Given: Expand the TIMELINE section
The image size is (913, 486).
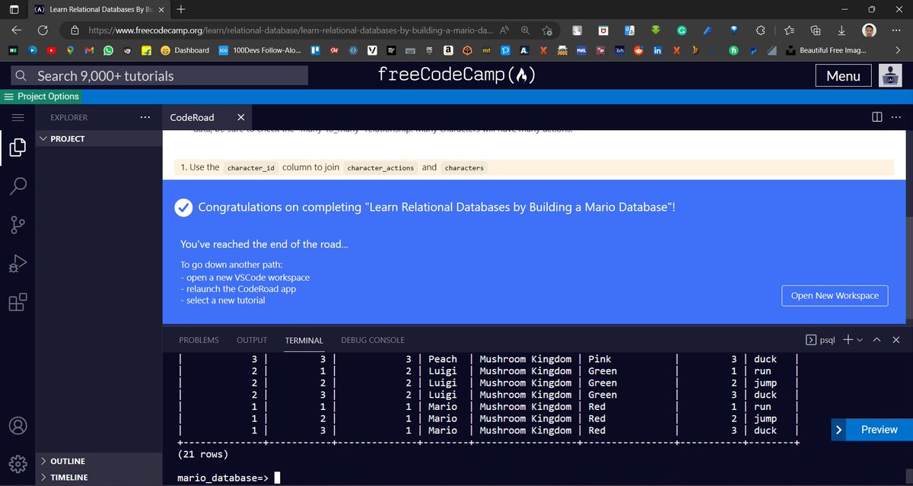Looking at the screenshot, I should click(99, 478).
